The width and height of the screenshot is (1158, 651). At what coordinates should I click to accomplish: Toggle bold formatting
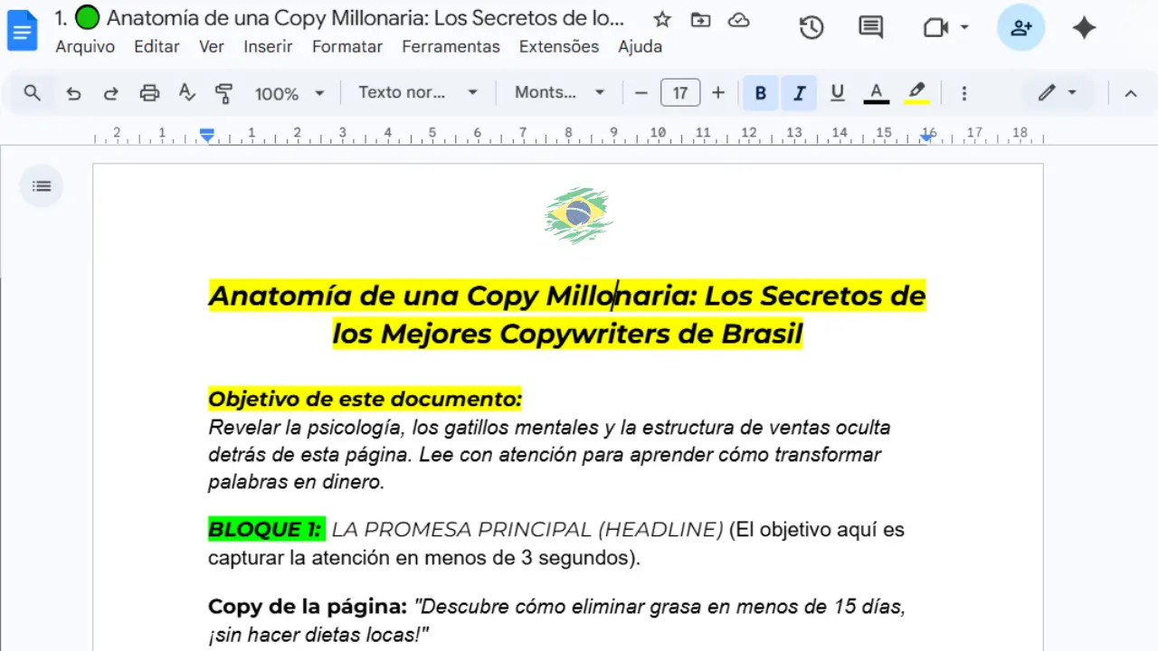[x=760, y=92]
